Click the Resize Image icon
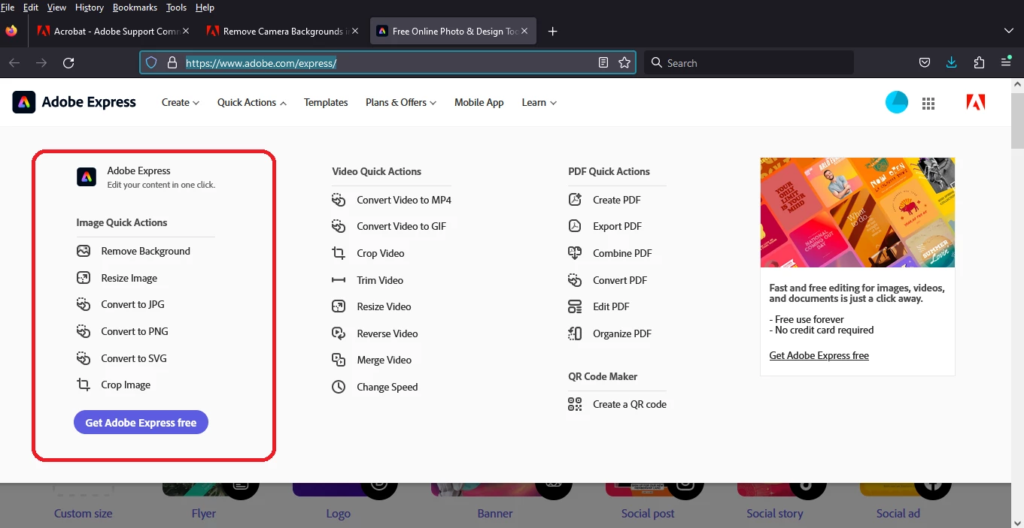Image resolution: width=1024 pixels, height=528 pixels. click(84, 278)
